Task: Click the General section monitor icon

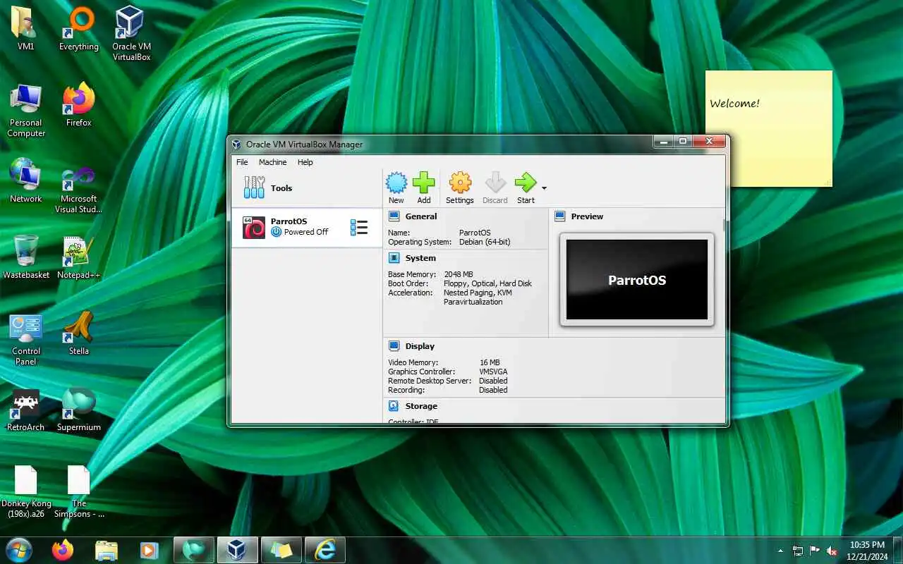Action: (394, 216)
